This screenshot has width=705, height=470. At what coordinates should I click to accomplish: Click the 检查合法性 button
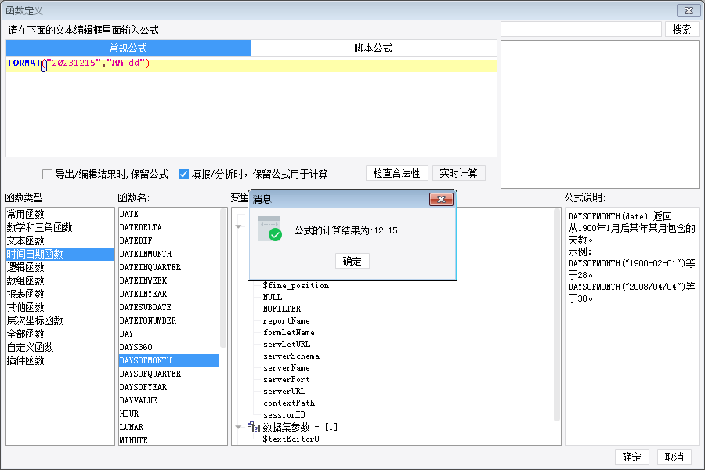click(396, 174)
